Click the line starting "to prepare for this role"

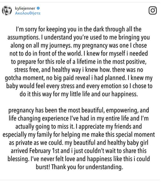pos(79,61)
